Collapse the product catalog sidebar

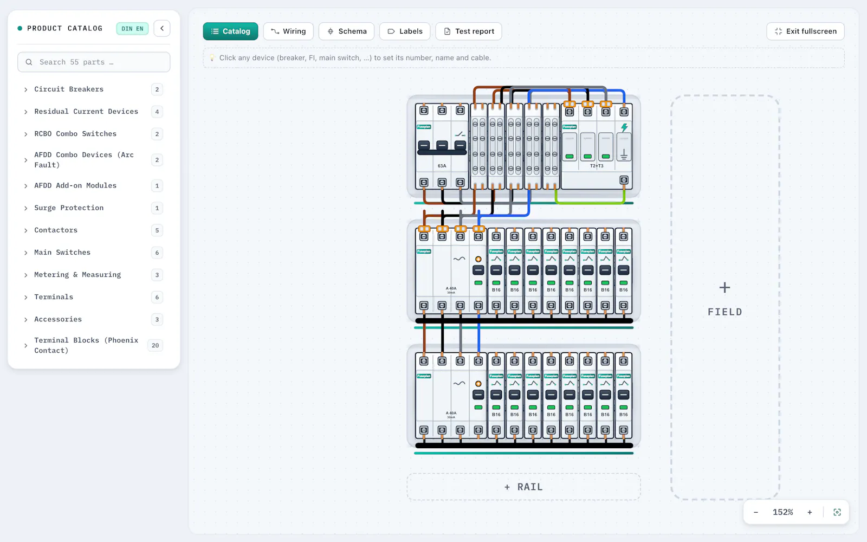(161, 28)
